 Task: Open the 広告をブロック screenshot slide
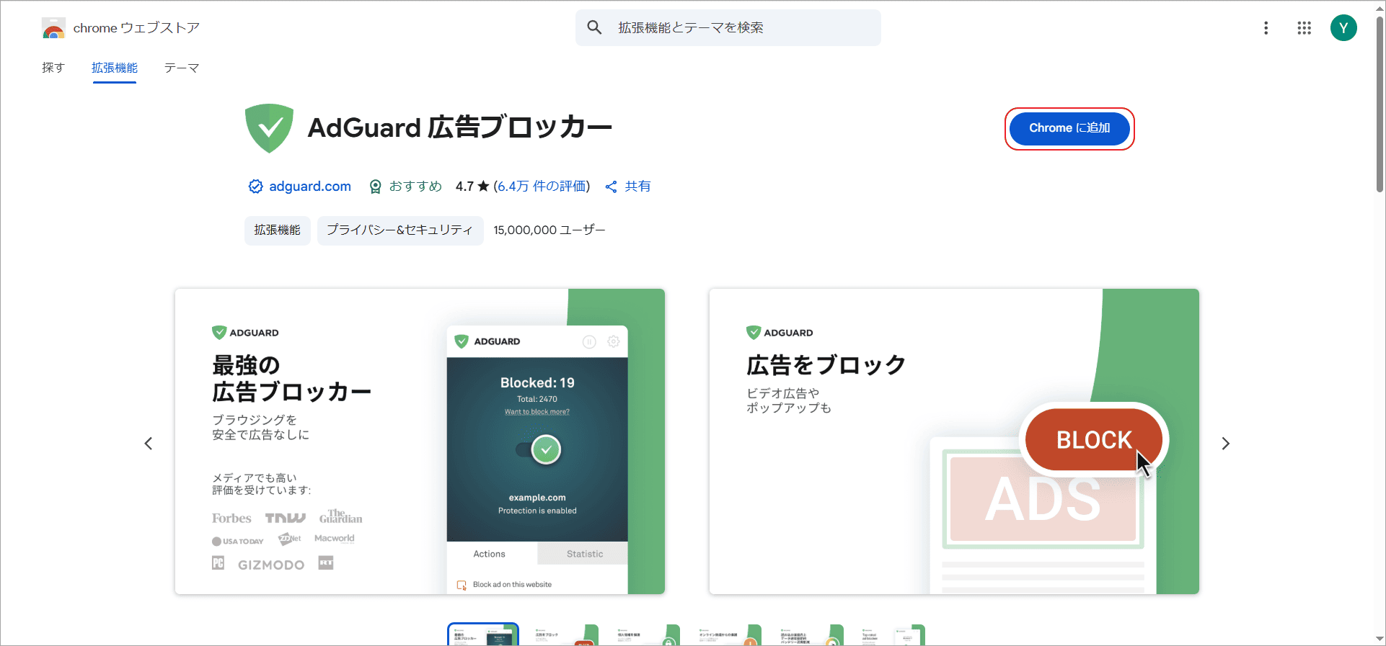(x=954, y=441)
